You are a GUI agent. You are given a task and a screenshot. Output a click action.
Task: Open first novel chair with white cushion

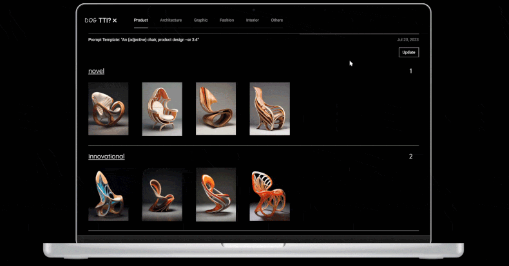coord(108,109)
